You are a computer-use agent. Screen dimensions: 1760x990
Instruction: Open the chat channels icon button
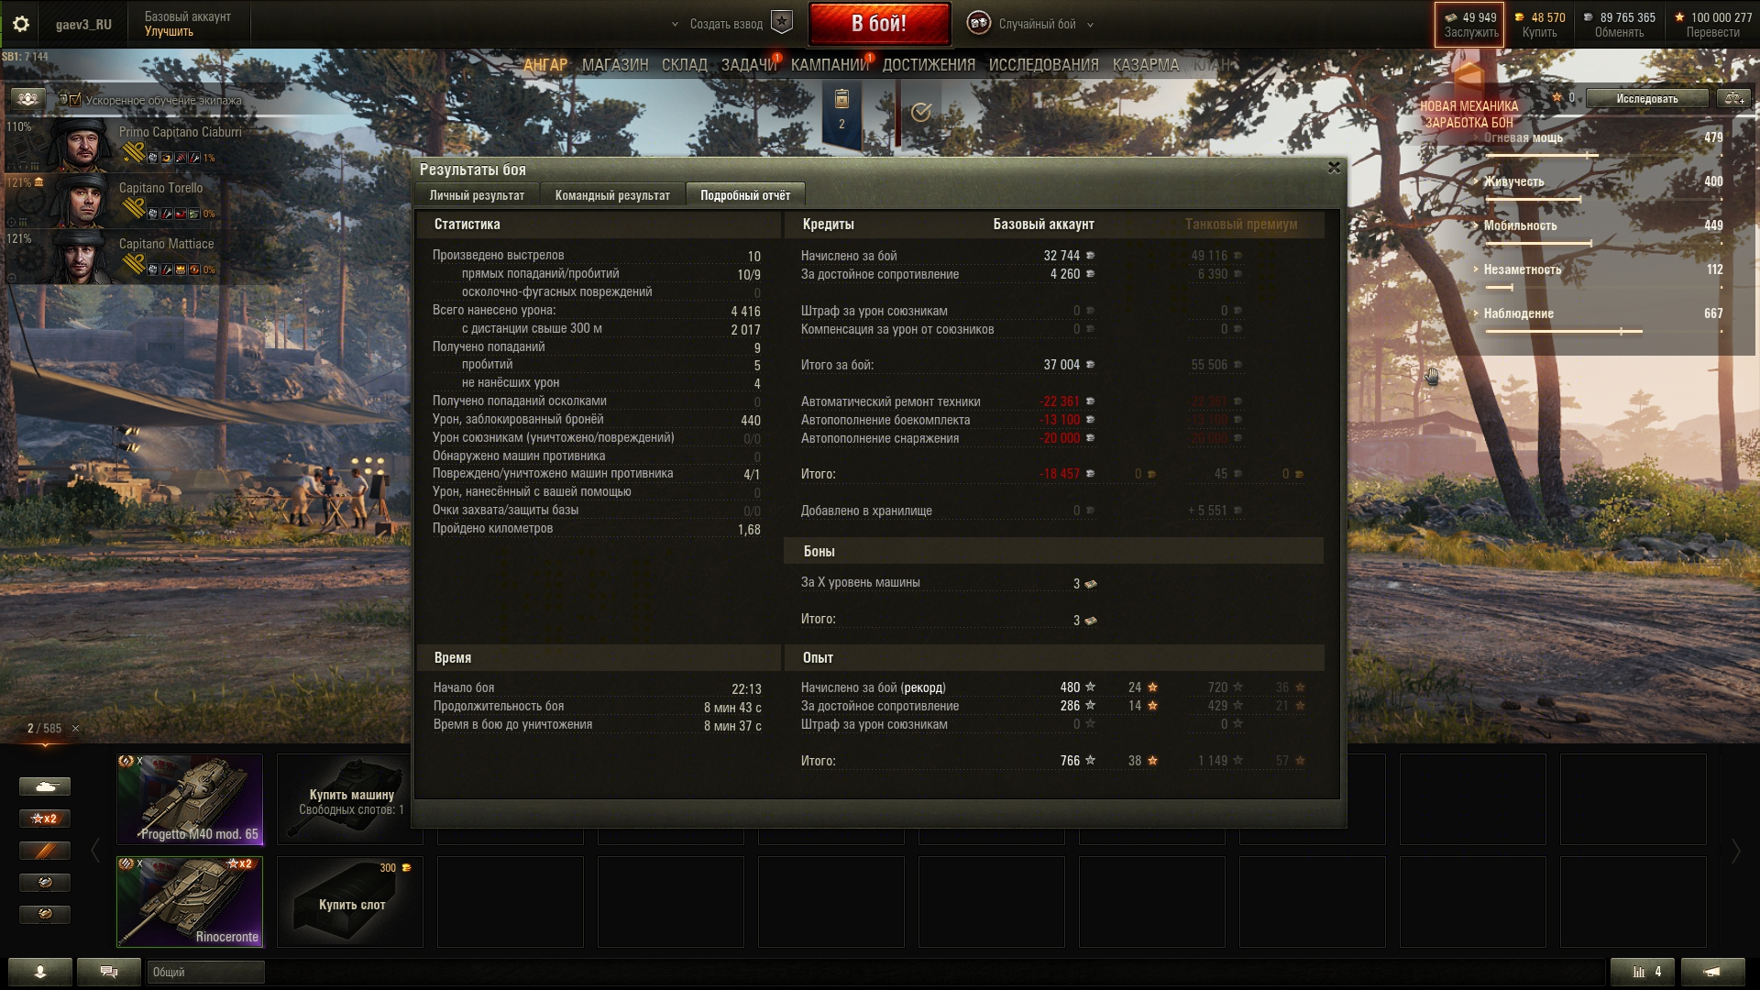pos(109,972)
